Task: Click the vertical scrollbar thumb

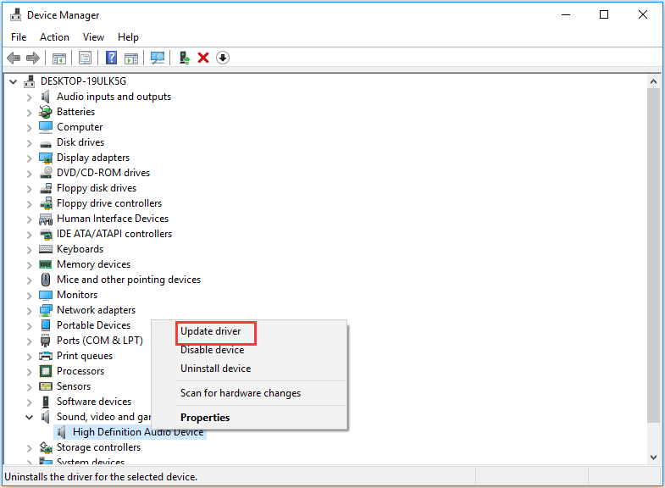Action: pos(653,255)
